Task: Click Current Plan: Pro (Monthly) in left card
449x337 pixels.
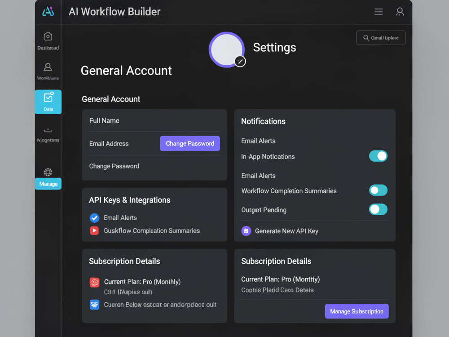Action: click(x=142, y=282)
